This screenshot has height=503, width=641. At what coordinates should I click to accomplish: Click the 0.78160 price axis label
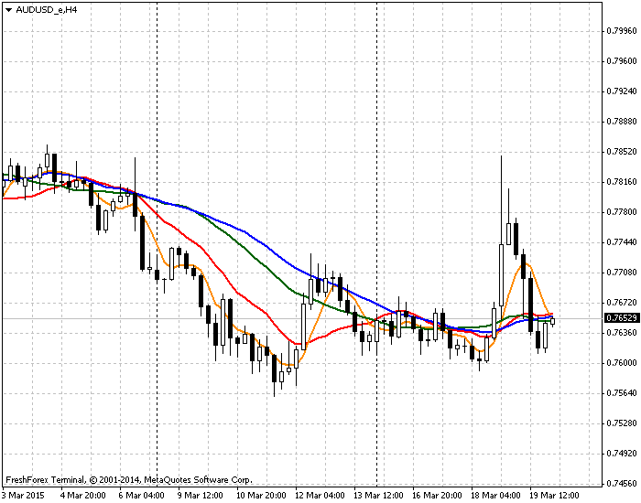coord(622,182)
